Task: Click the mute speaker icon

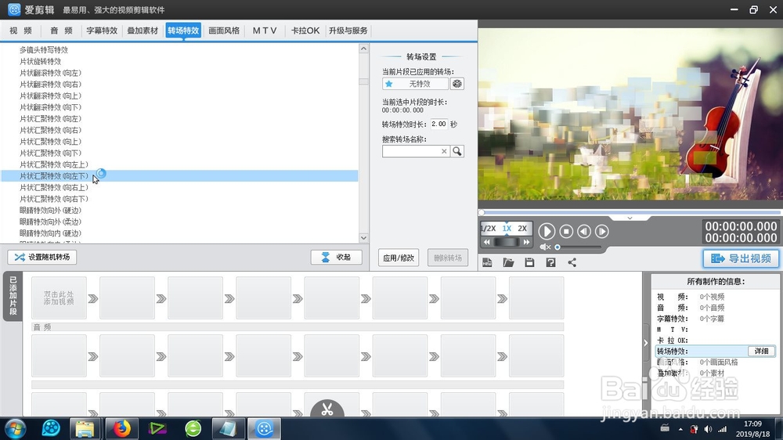Action: coord(545,247)
